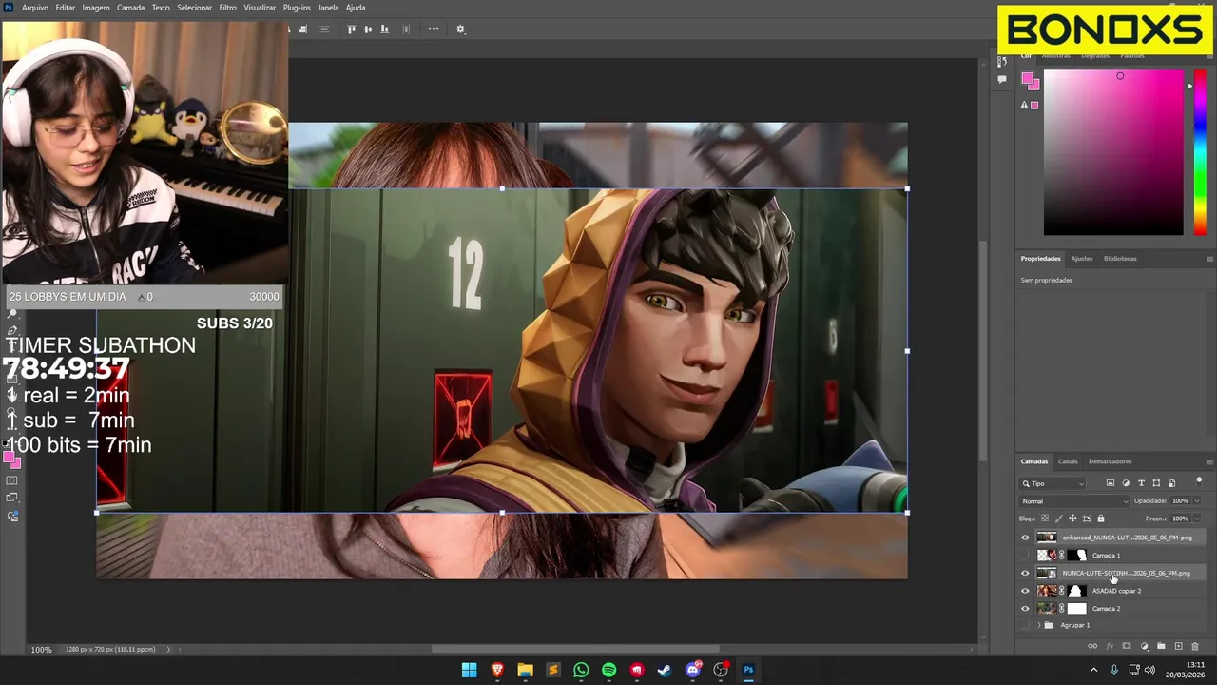The height and width of the screenshot is (685, 1217).
Task: Open the Arquivo menu
Action: coord(34,8)
